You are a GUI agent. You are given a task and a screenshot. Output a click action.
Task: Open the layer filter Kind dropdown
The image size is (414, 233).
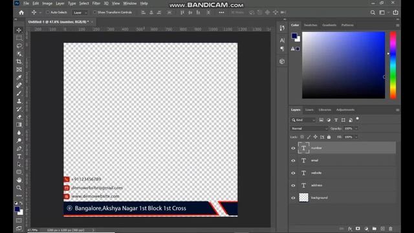point(303,120)
